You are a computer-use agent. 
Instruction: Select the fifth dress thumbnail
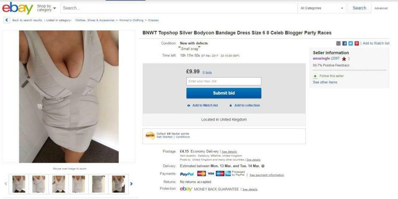click(98, 184)
